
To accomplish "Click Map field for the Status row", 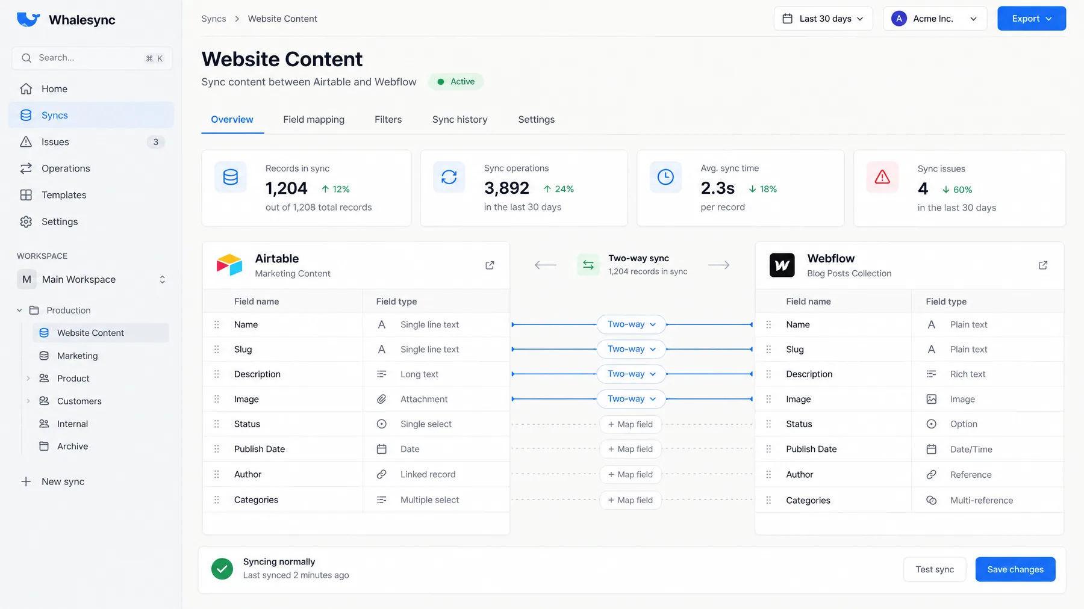I will (x=631, y=424).
